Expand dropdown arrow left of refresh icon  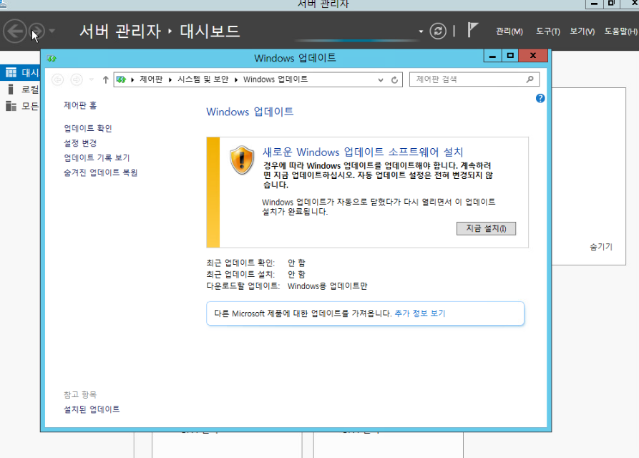coord(421,31)
